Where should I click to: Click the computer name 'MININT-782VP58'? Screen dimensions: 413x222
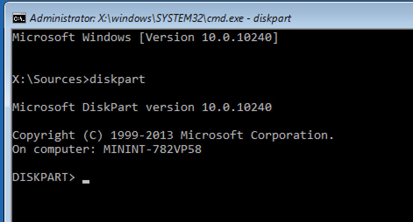click(x=152, y=149)
